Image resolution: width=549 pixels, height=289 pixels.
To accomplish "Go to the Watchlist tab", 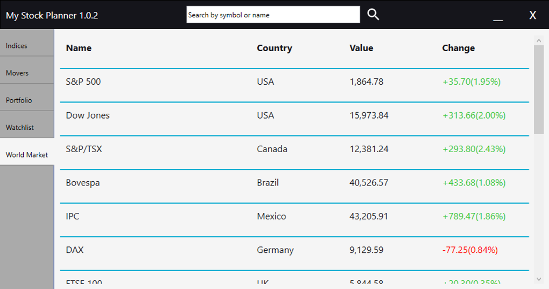I will pos(27,125).
